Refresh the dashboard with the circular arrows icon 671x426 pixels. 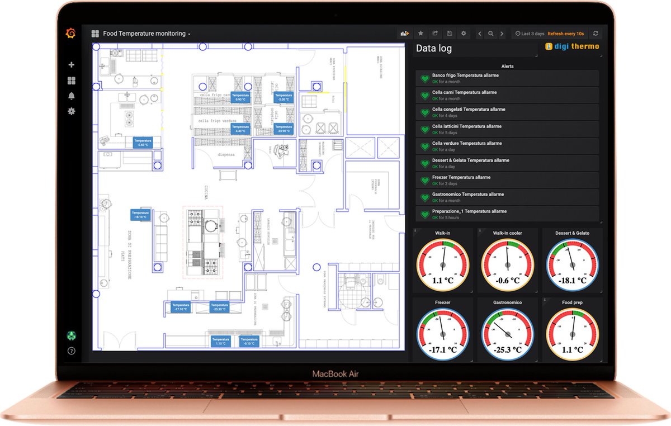[597, 33]
